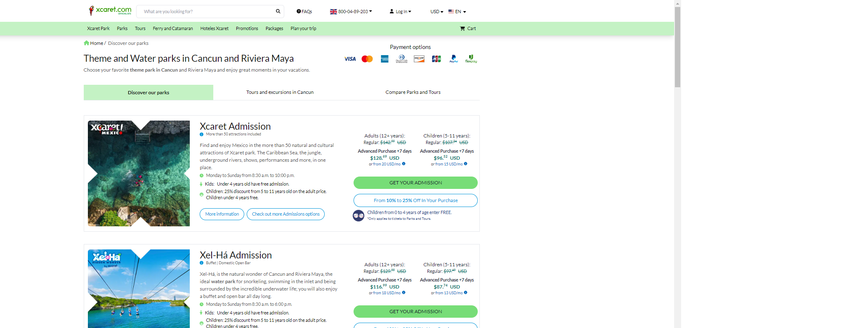The width and height of the screenshot is (868, 328).
Task: Click the xcaret.com logo
Action: [110, 10]
